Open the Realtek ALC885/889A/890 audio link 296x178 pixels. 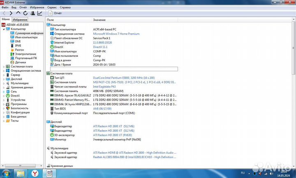(x=134, y=157)
